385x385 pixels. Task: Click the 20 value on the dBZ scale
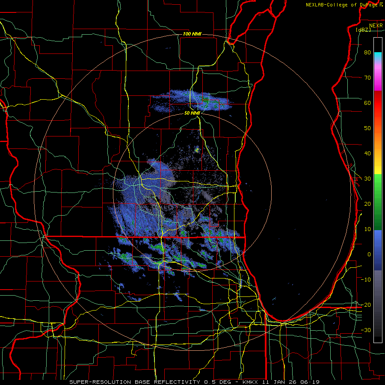pos(367,204)
